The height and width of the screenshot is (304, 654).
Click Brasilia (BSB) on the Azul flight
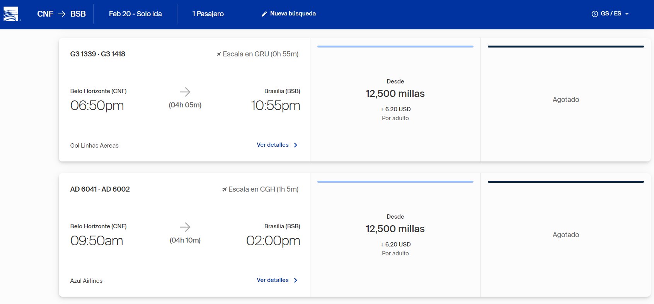[282, 226]
